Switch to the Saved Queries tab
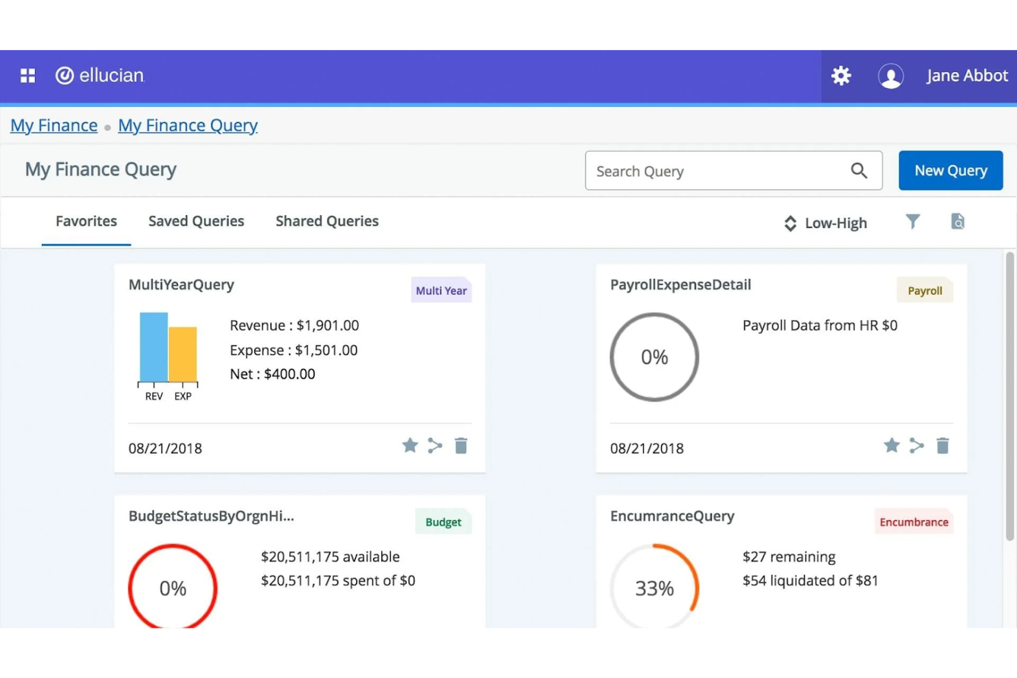The width and height of the screenshot is (1017, 678). click(x=196, y=221)
